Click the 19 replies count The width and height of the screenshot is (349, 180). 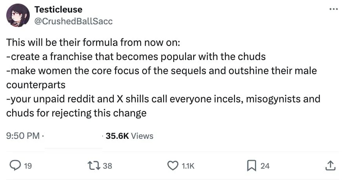click(x=28, y=166)
